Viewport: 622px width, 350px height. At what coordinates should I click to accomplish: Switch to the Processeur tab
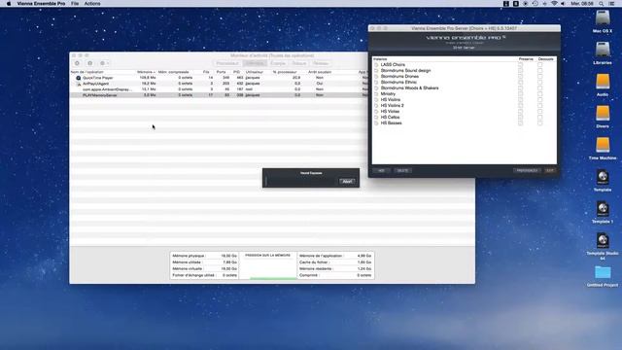[x=227, y=63]
